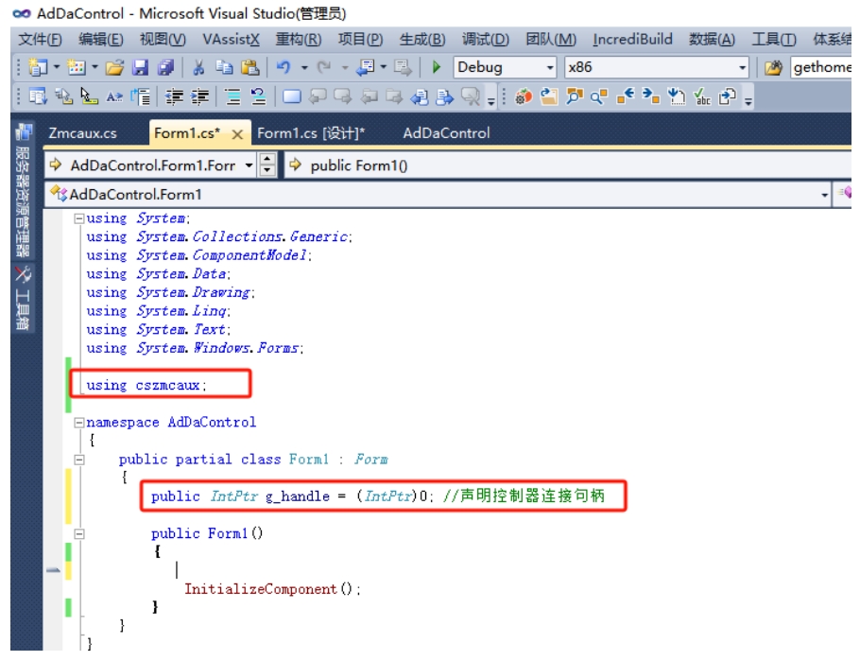Open the 调试(D) menu

(x=485, y=39)
